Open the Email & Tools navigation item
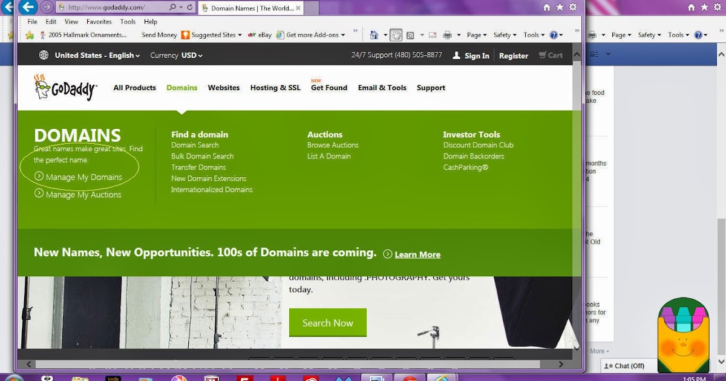Image resolution: width=726 pixels, height=381 pixels. tap(382, 88)
